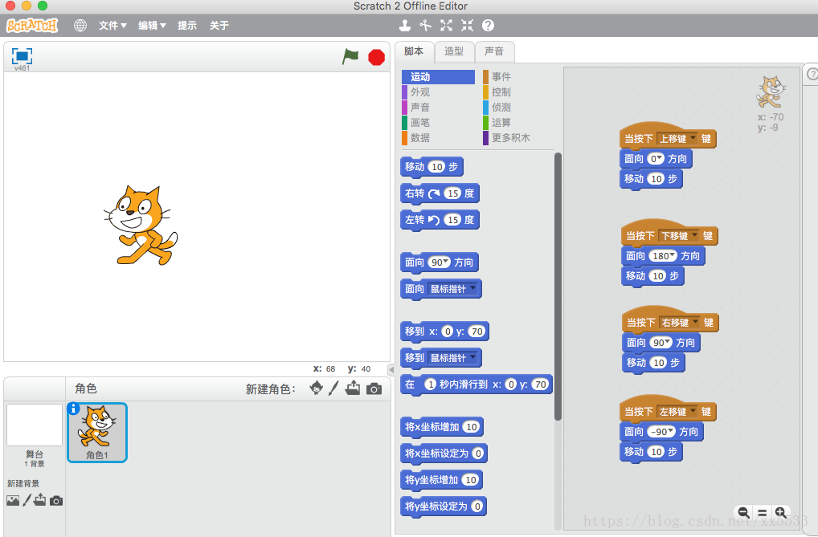
Task: Reset scripts area zoom with equals icon
Action: coord(763,512)
